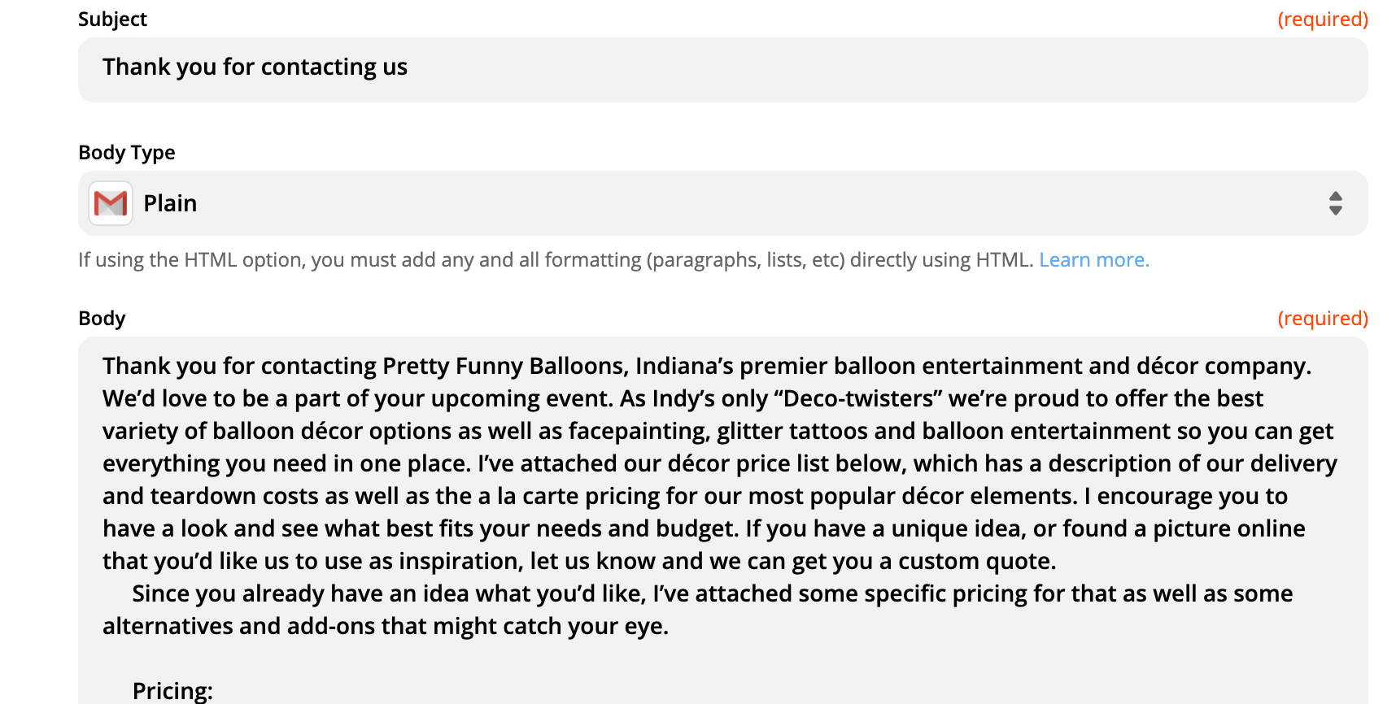The image size is (1396, 704).
Task: Focus the Subject input field
Action: point(722,70)
